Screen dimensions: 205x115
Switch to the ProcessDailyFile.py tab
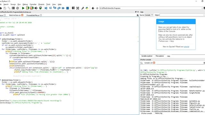[33, 15]
